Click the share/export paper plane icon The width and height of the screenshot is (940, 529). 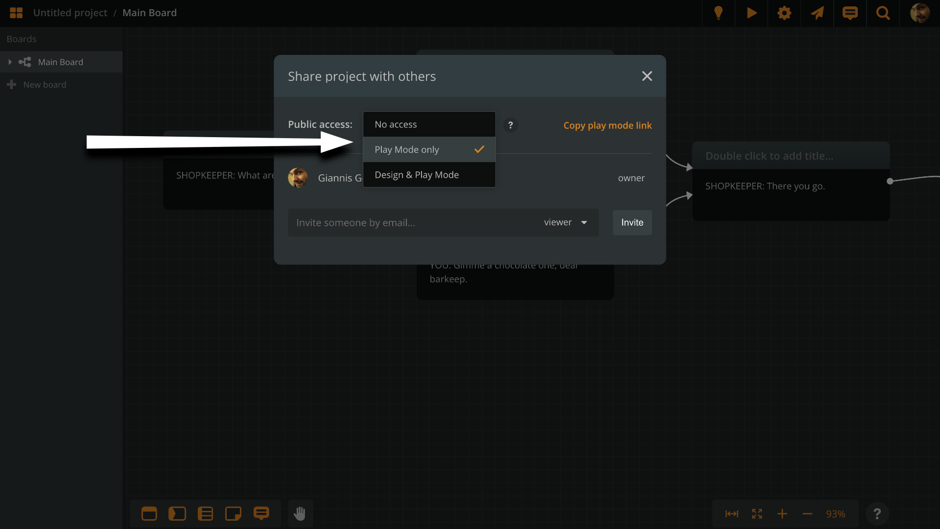coord(817,13)
